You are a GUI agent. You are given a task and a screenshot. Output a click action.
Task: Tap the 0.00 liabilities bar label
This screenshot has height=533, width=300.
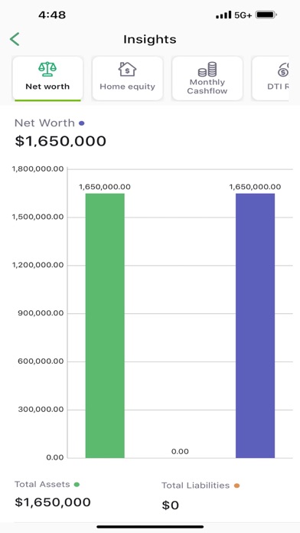coord(180,451)
